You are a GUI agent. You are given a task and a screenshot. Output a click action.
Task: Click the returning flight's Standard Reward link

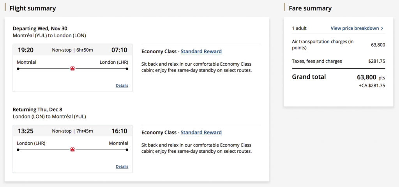[201, 132]
